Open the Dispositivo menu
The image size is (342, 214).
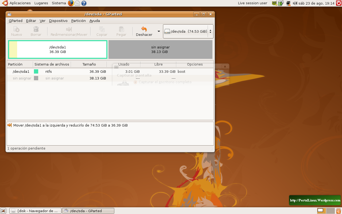point(58,21)
